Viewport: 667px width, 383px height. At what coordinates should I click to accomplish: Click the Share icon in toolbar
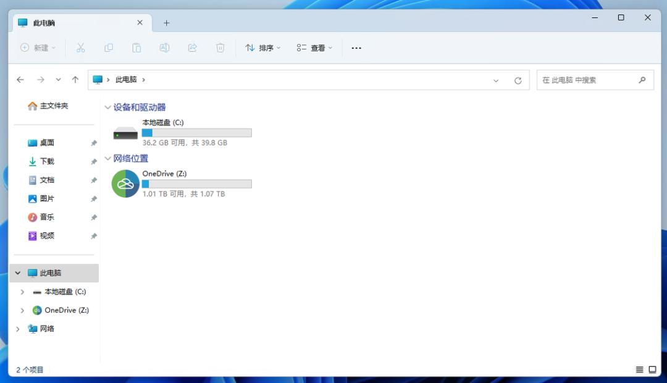click(x=192, y=48)
